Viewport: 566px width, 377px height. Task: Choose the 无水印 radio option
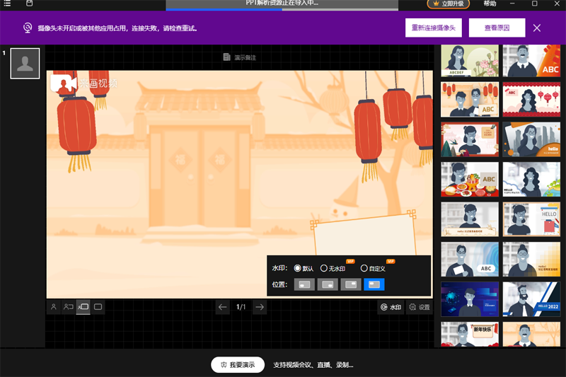pyautogui.click(x=333, y=268)
